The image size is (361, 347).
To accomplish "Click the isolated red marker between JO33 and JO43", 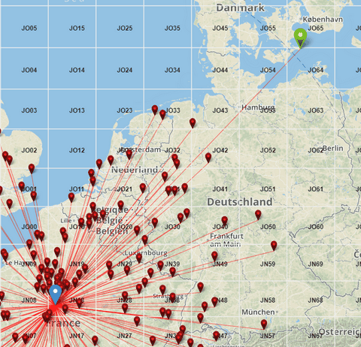I will pos(193,123).
